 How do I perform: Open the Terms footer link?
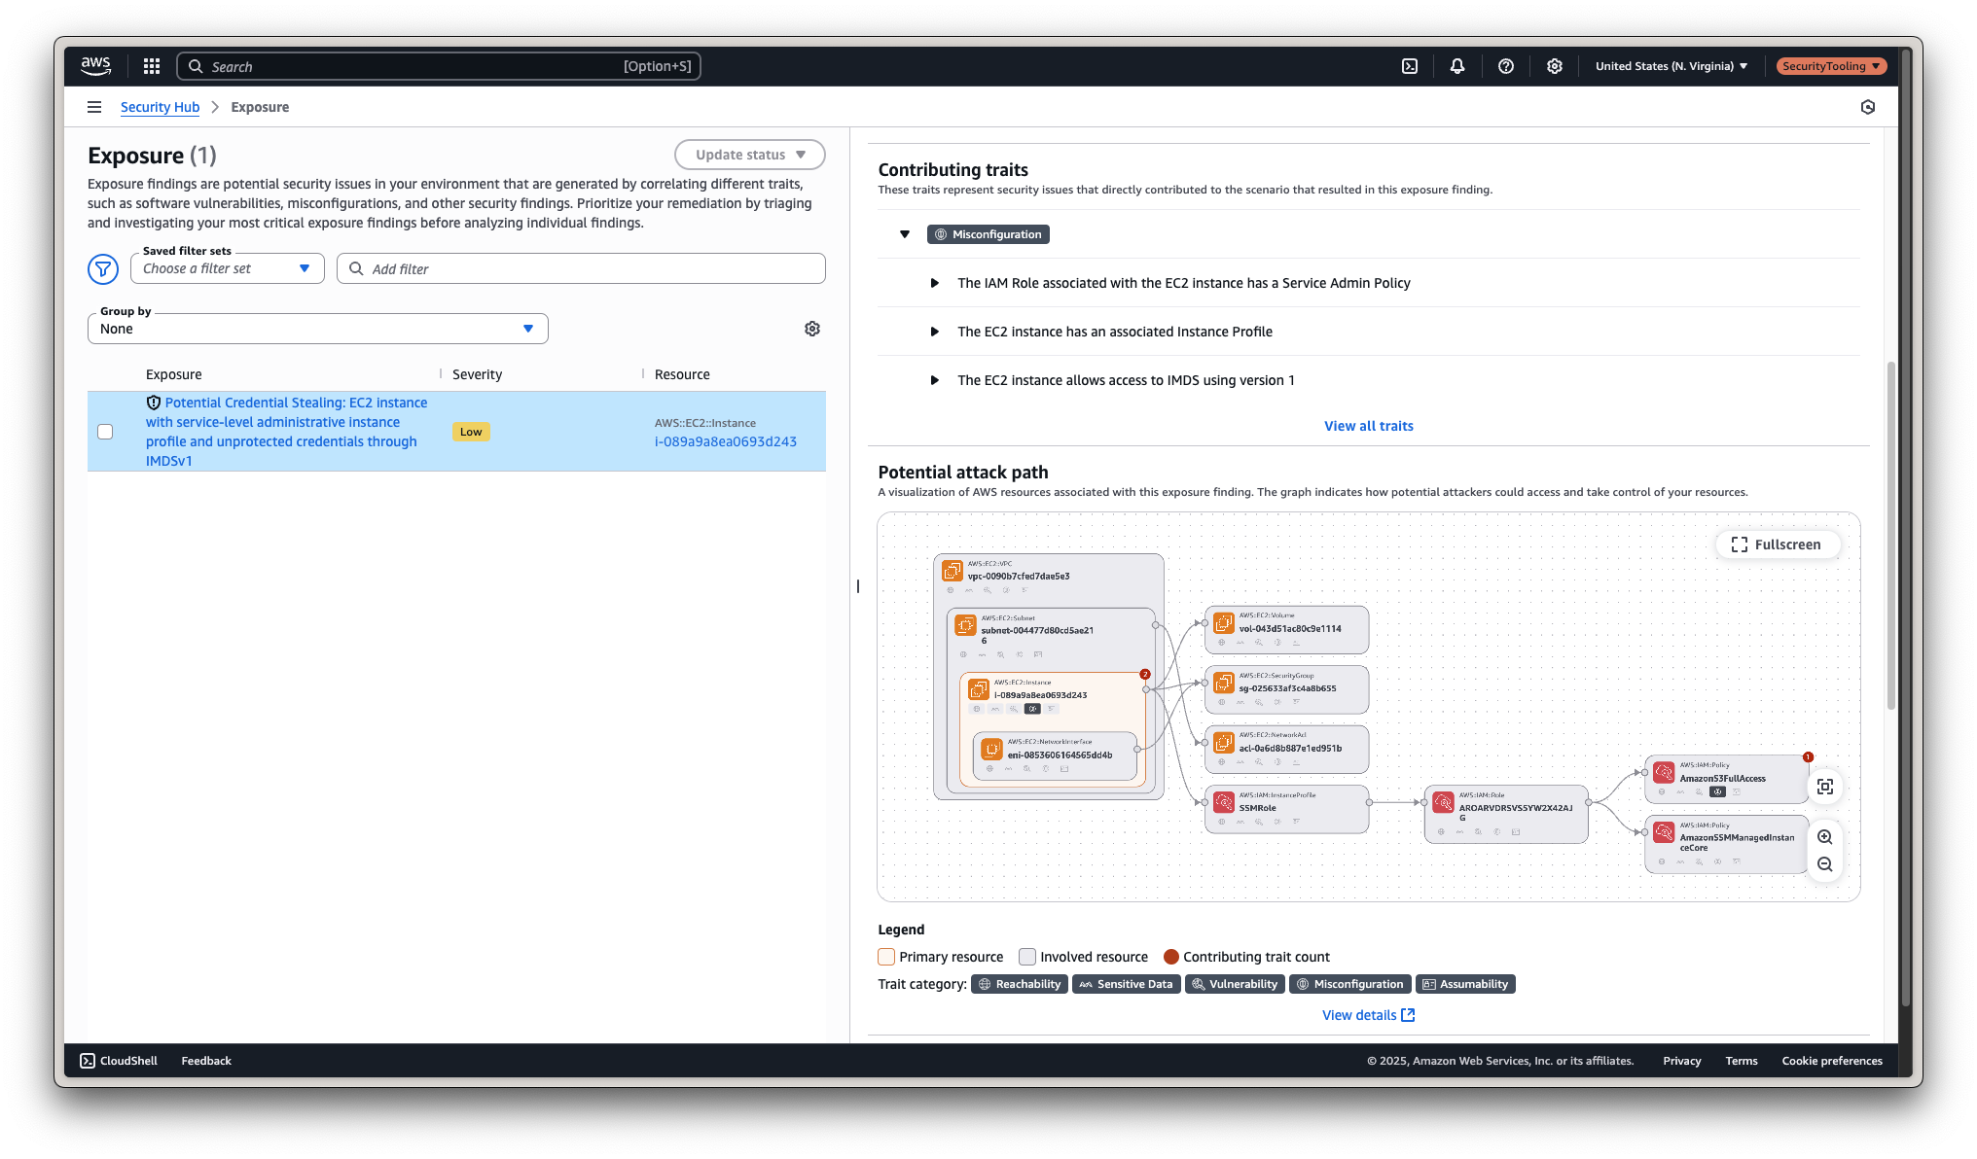click(x=1742, y=1061)
